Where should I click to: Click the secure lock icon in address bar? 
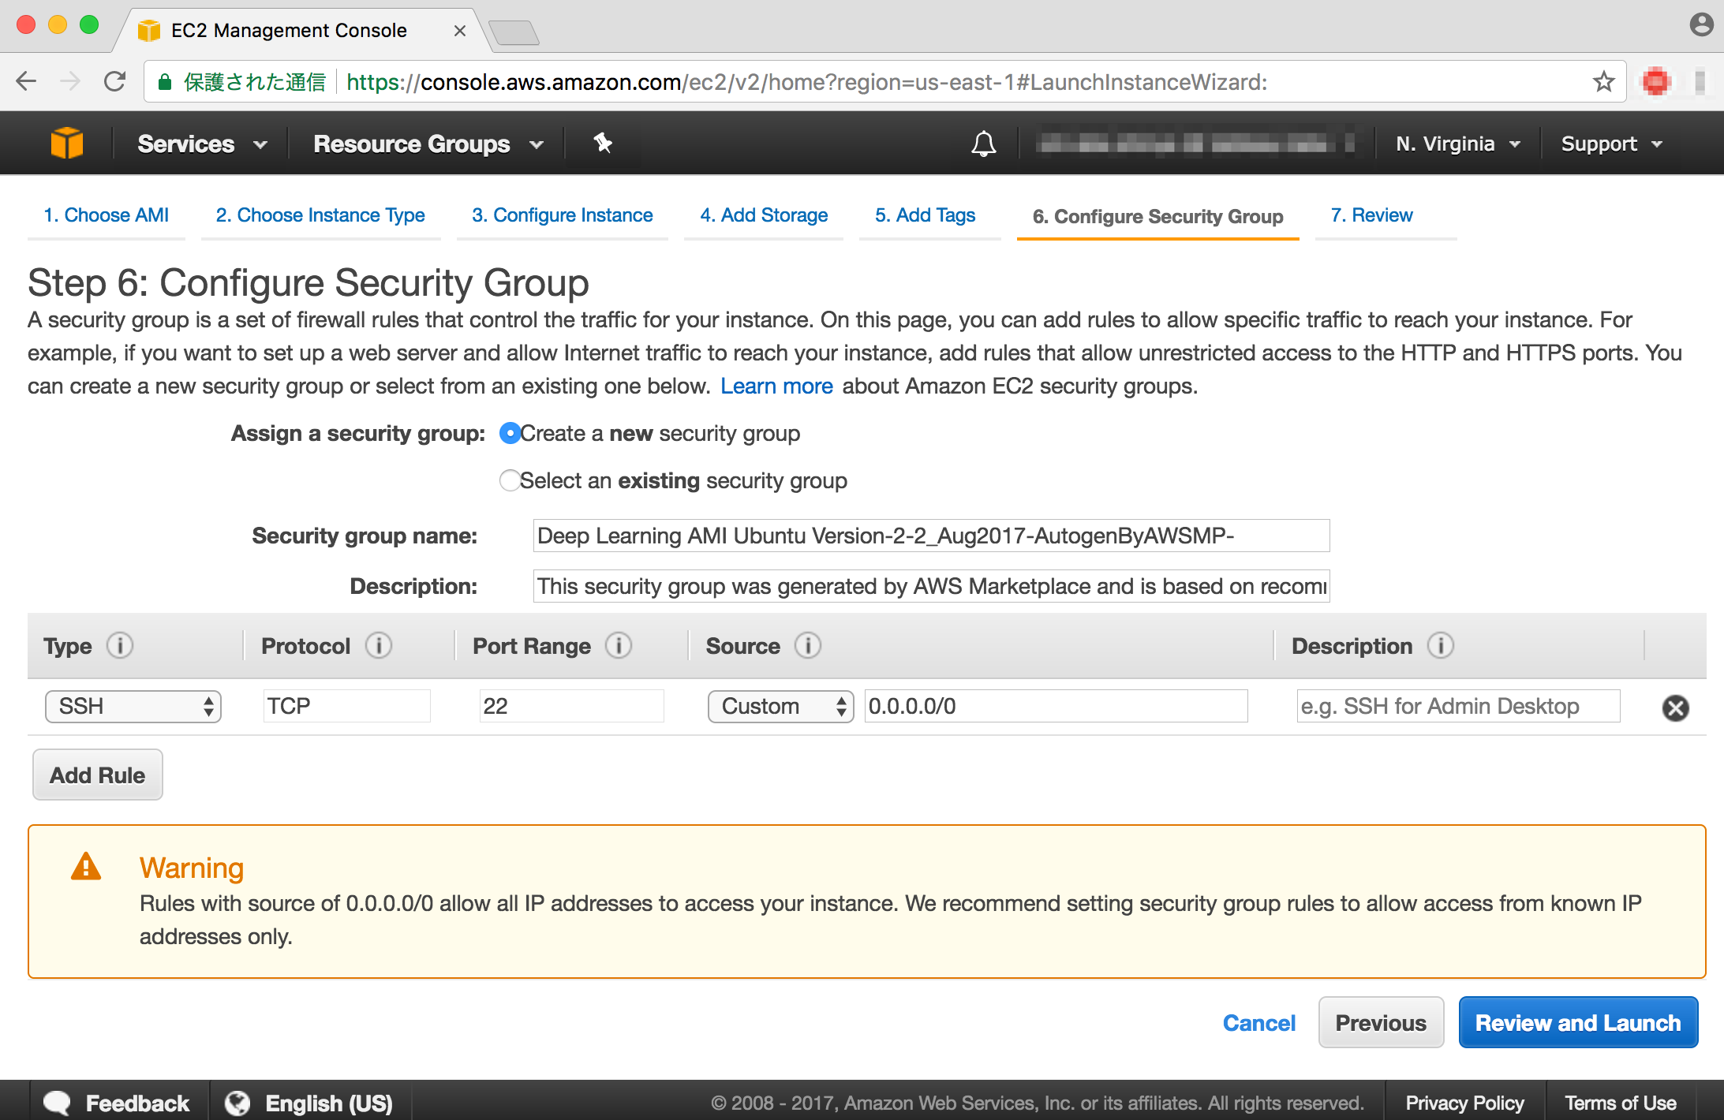165,82
